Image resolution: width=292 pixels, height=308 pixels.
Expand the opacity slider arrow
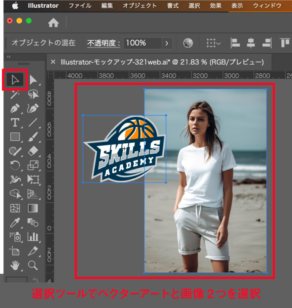167,43
